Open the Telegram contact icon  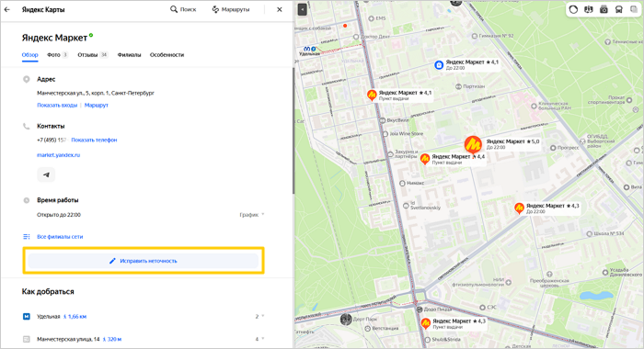point(46,174)
